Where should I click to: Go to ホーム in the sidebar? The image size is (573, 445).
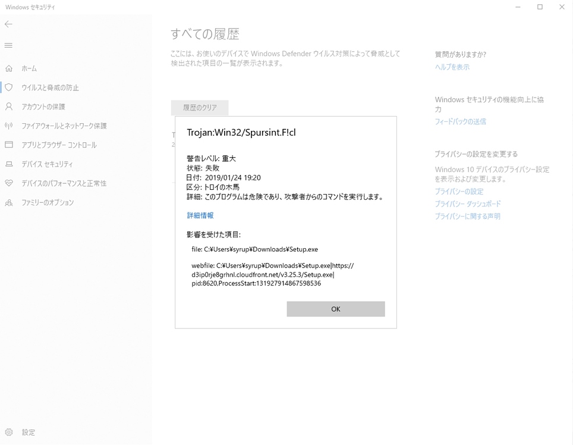[x=29, y=68]
